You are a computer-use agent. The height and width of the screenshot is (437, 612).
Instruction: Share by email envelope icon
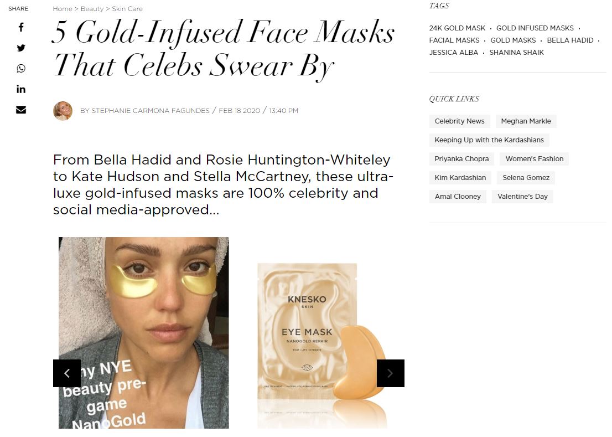(x=21, y=110)
